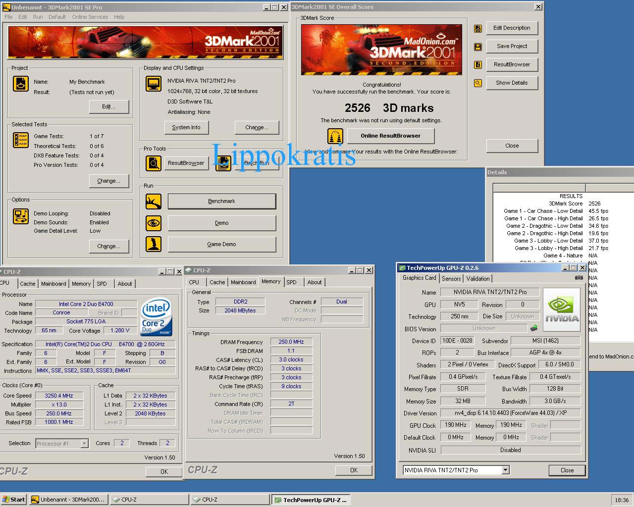Click the ResultBrowser magnifier icon in Pro Tools
This screenshot has height=507, width=634.
coord(154,163)
